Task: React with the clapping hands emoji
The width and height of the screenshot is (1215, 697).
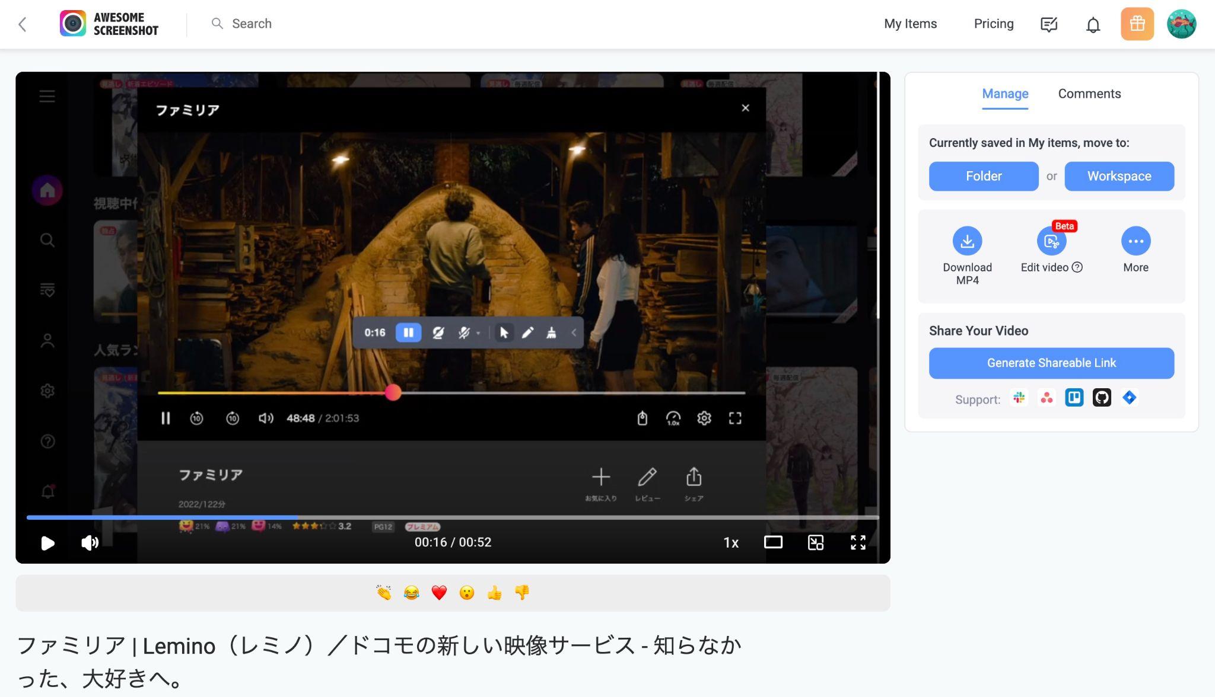Action: tap(384, 593)
